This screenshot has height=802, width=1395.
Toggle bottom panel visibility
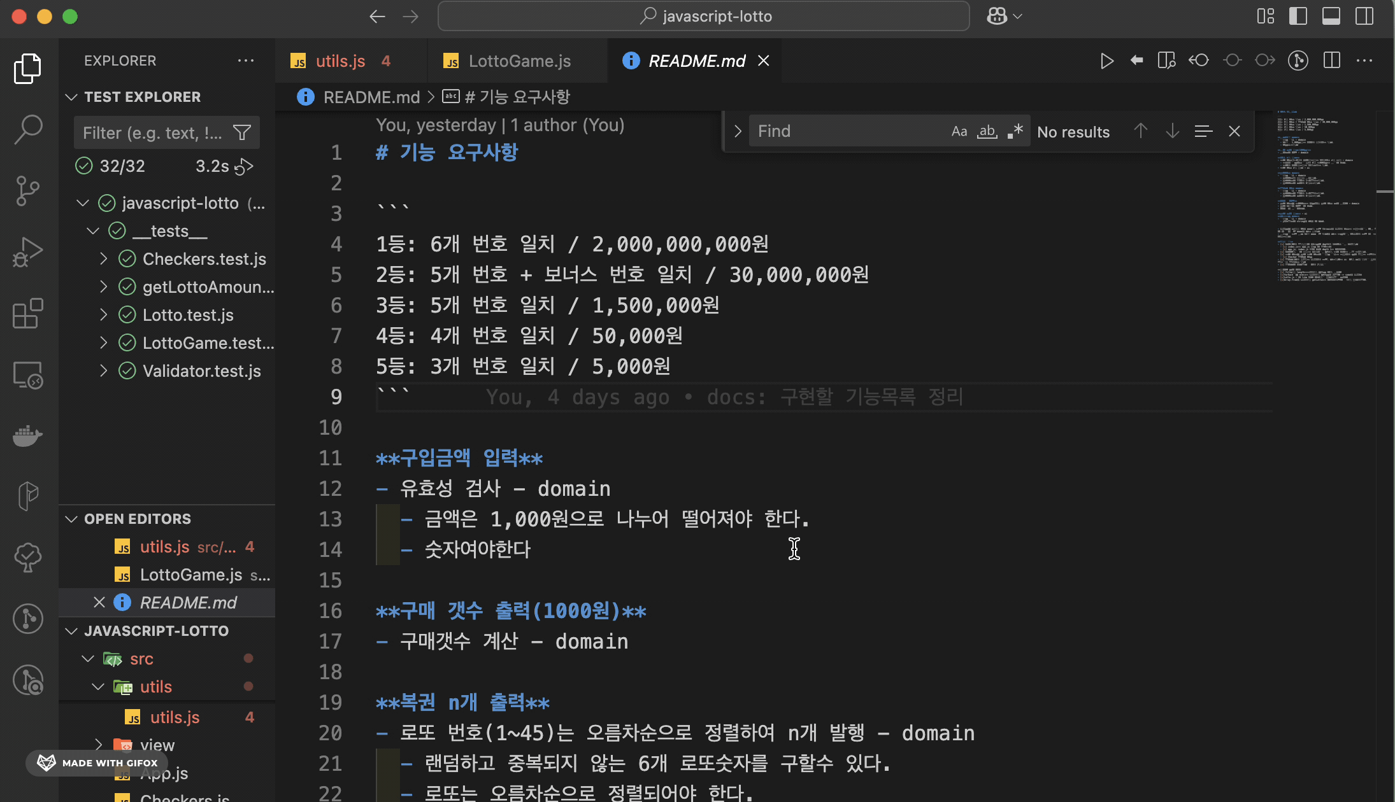[x=1331, y=16]
